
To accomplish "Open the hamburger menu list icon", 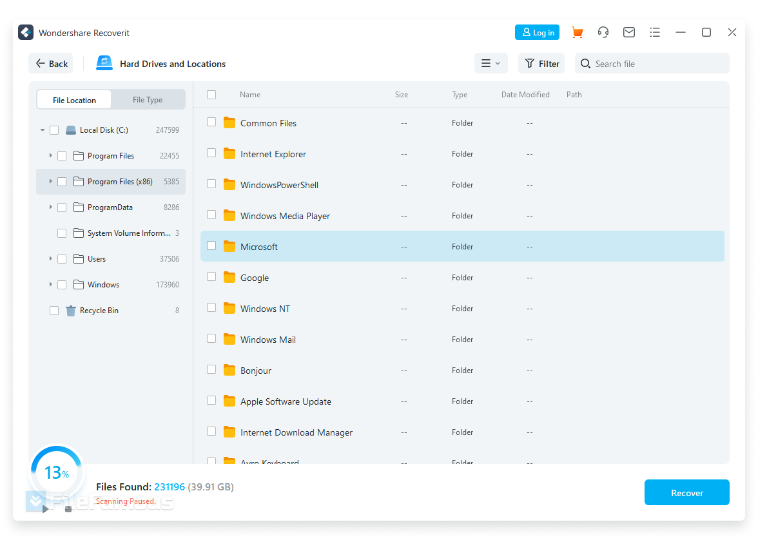I will [655, 32].
